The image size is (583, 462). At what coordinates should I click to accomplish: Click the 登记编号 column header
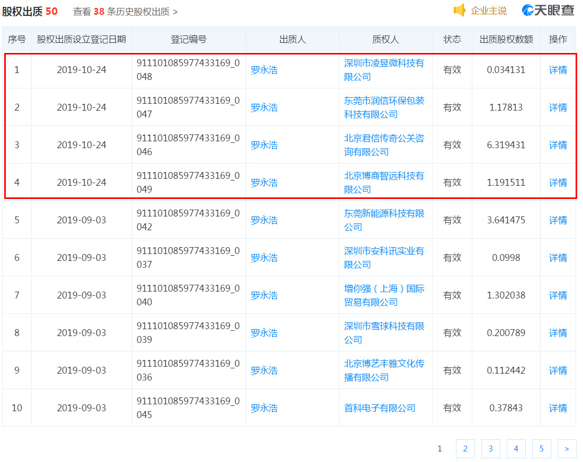click(189, 39)
